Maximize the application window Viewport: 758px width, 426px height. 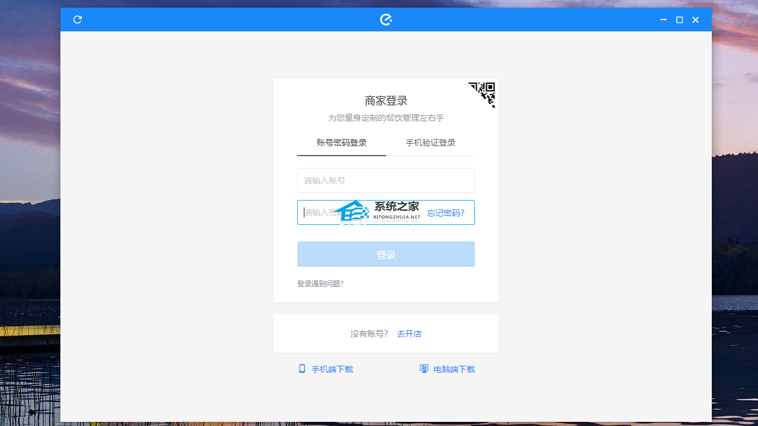(x=679, y=20)
